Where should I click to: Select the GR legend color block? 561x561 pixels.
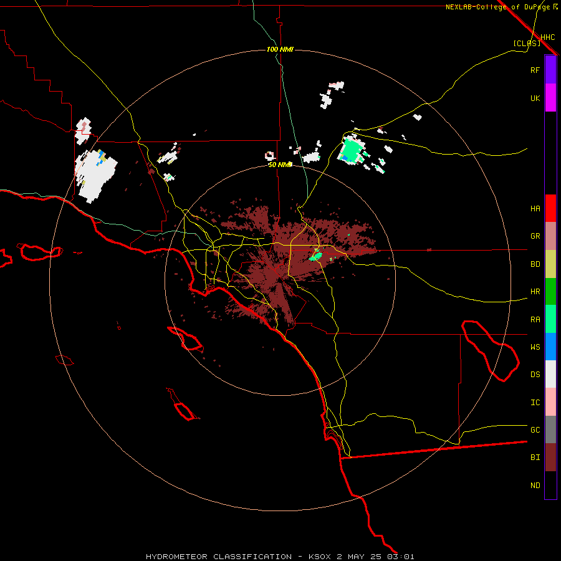tap(550, 236)
